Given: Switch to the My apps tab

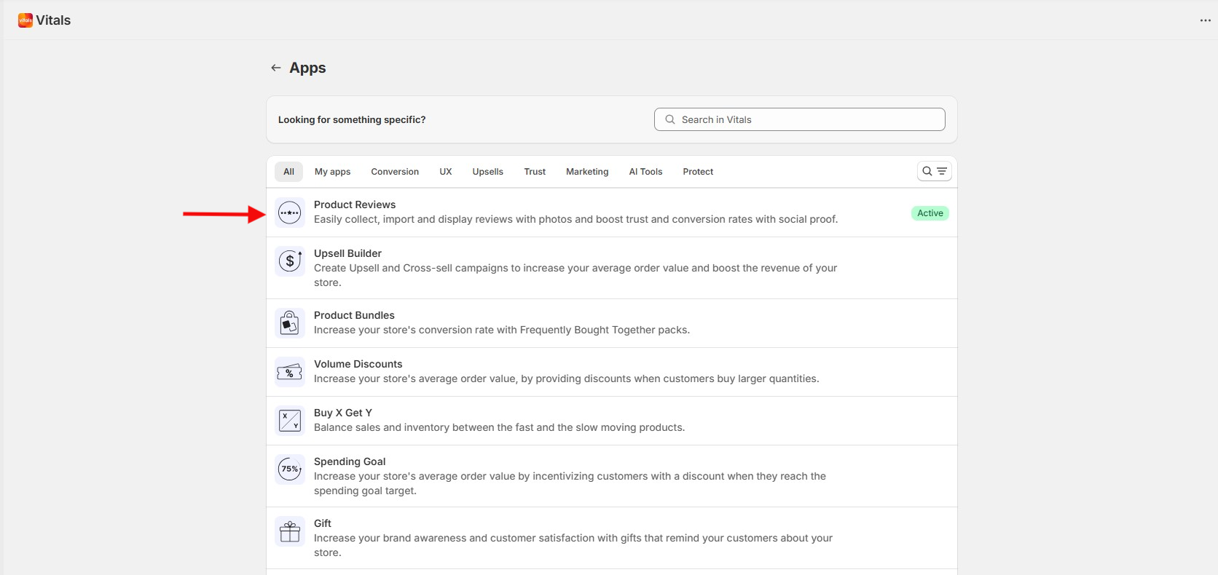Looking at the screenshot, I should (x=332, y=172).
